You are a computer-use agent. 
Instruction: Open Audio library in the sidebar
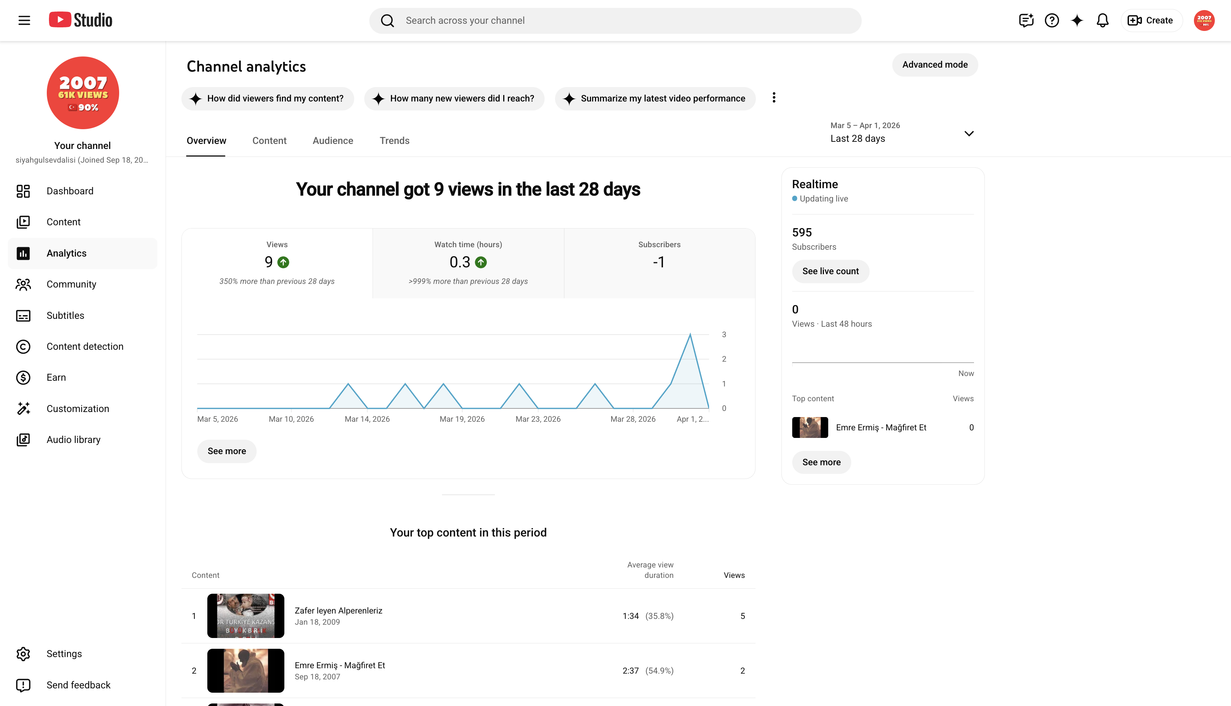[x=82, y=440]
